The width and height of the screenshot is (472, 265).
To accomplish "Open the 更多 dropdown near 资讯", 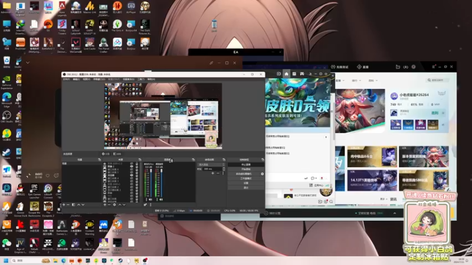I will pyautogui.click(x=384, y=199).
